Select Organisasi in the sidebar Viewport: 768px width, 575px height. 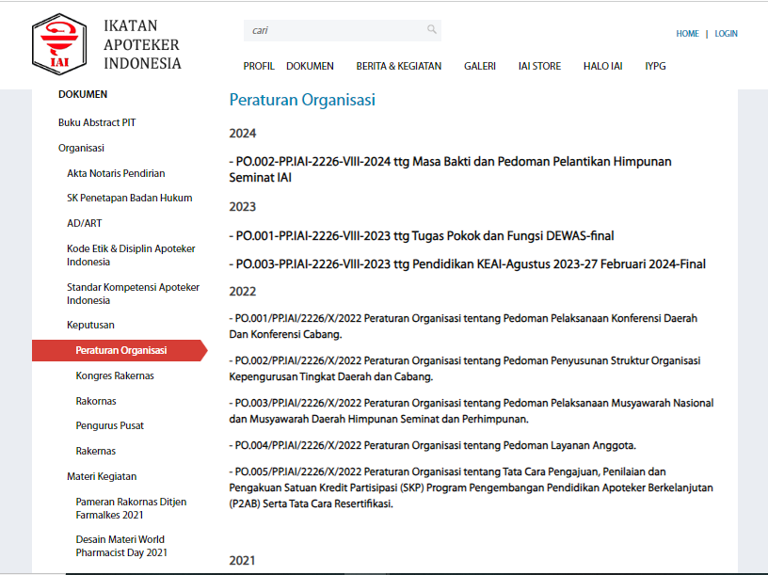[x=81, y=148]
